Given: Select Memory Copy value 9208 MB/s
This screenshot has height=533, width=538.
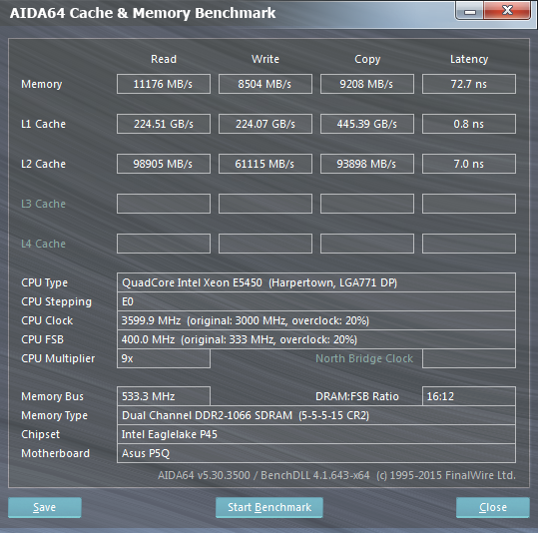Looking at the screenshot, I should tap(367, 84).
